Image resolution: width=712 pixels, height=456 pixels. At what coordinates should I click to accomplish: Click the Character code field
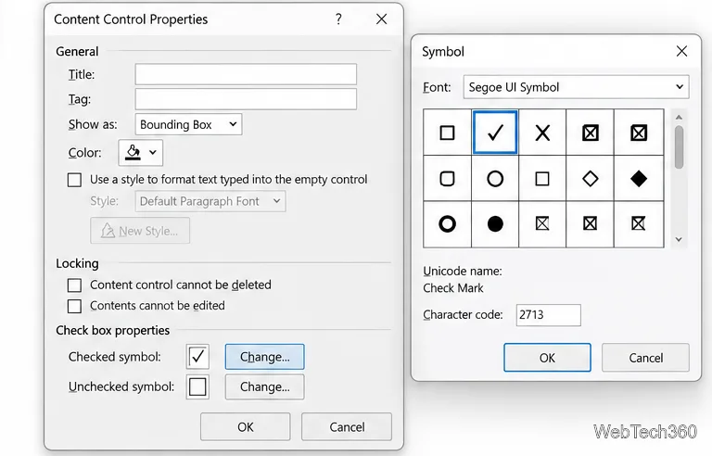point(549,315)
